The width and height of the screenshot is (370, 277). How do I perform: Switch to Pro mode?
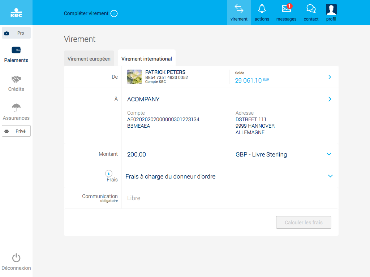point(16,33)
